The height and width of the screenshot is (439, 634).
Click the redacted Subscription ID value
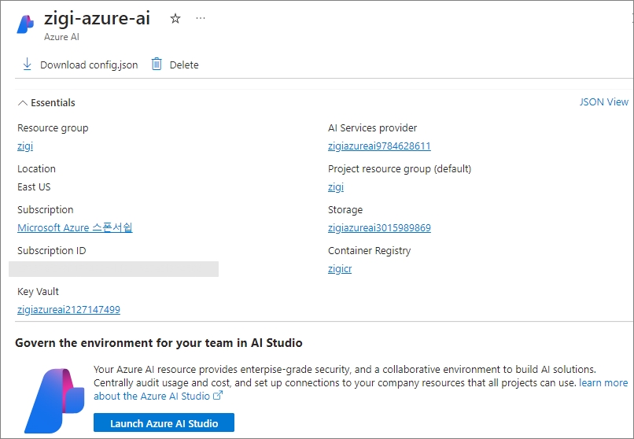coord(113,269)
